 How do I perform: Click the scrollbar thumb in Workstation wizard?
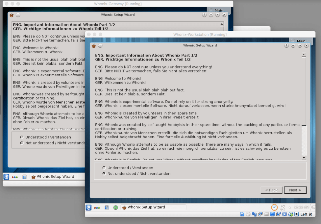(304, 91)
